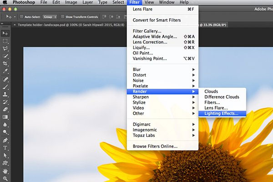Open the Apple menu
Screen dimensions: 273x182
tap(5, 2)
